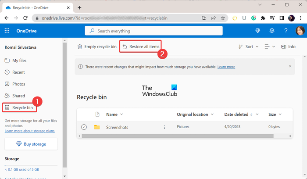Screen dimensions: 307x179
Task: Click the Buy storage button
Action: point(31,144)
